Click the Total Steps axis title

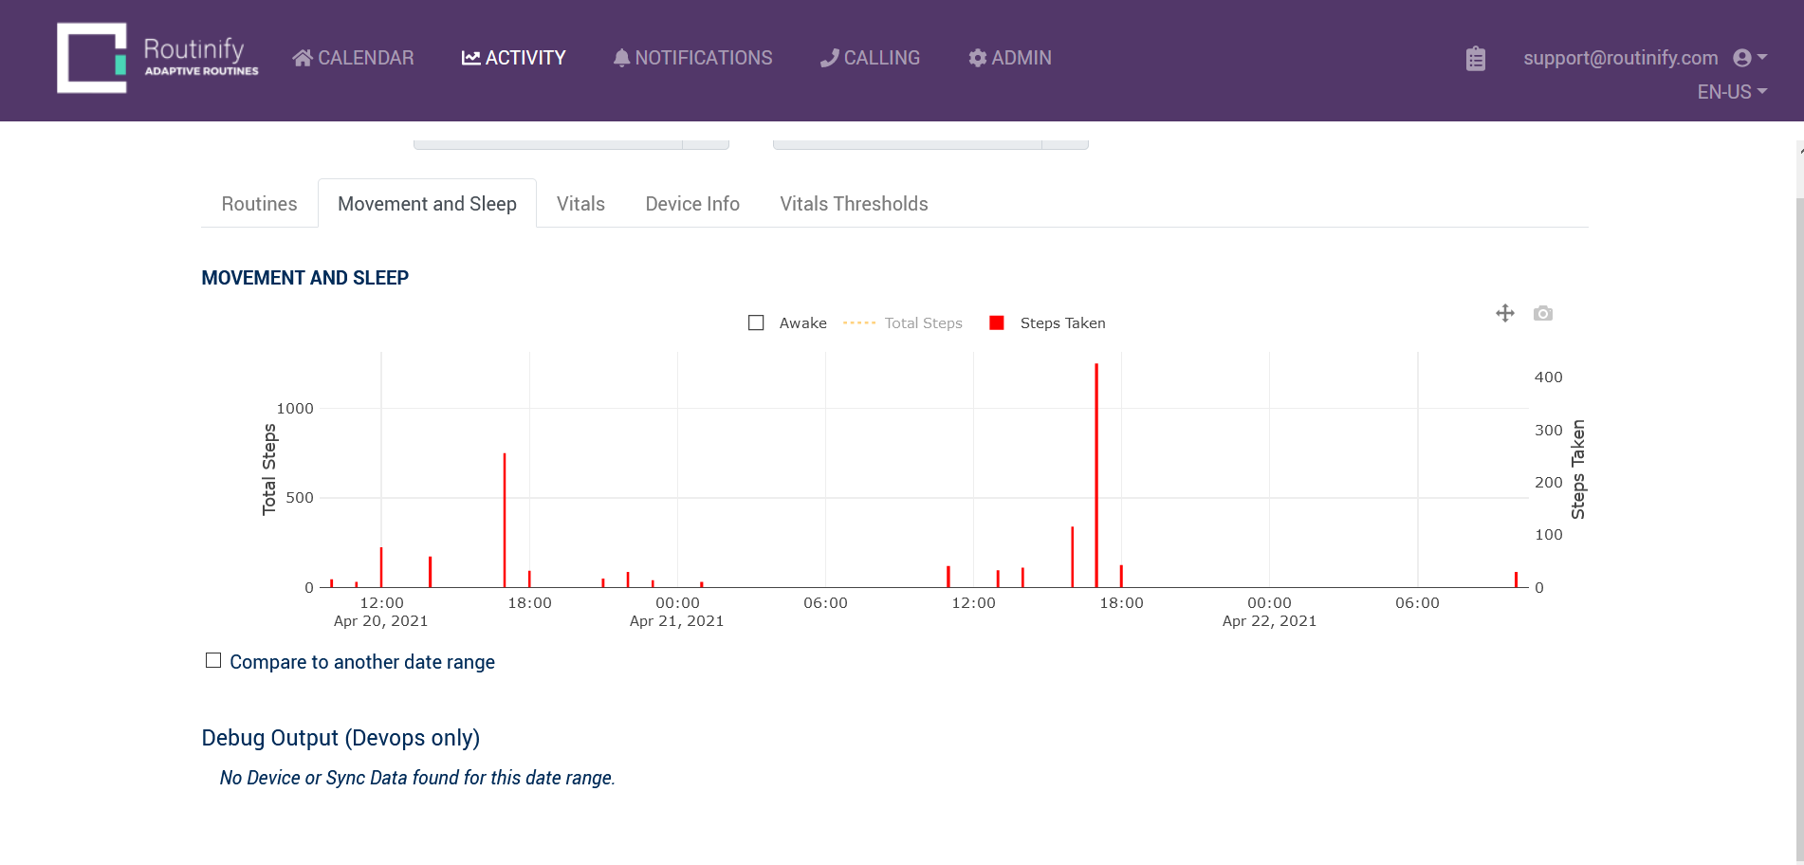(x=268, y=469)
